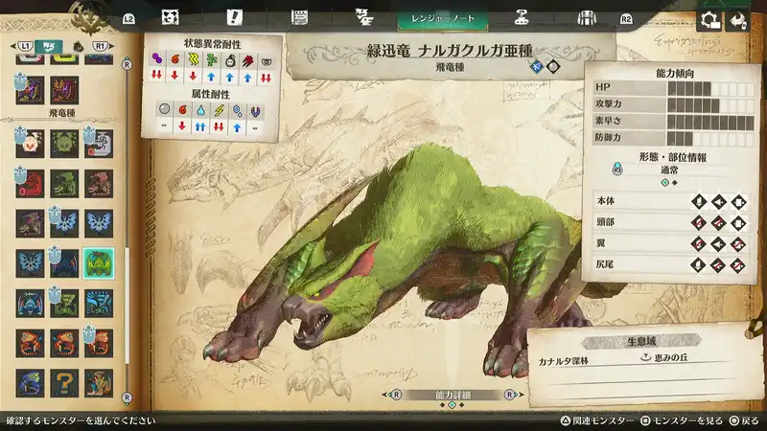
Task: Select the highlighted green Nargacuga thumbnail
Action: coord(99,263)
